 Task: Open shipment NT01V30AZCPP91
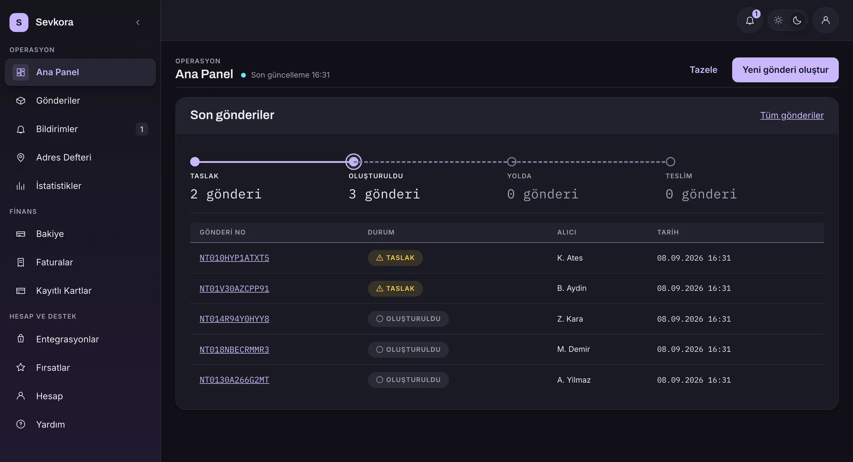(234, 289)
